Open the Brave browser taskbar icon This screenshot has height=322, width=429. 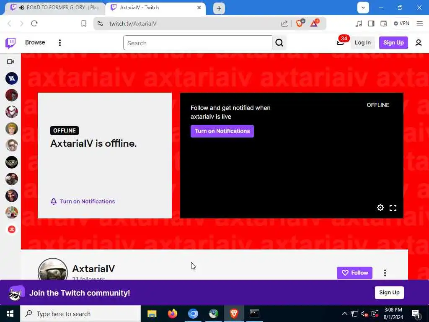(x=234, y=314)
